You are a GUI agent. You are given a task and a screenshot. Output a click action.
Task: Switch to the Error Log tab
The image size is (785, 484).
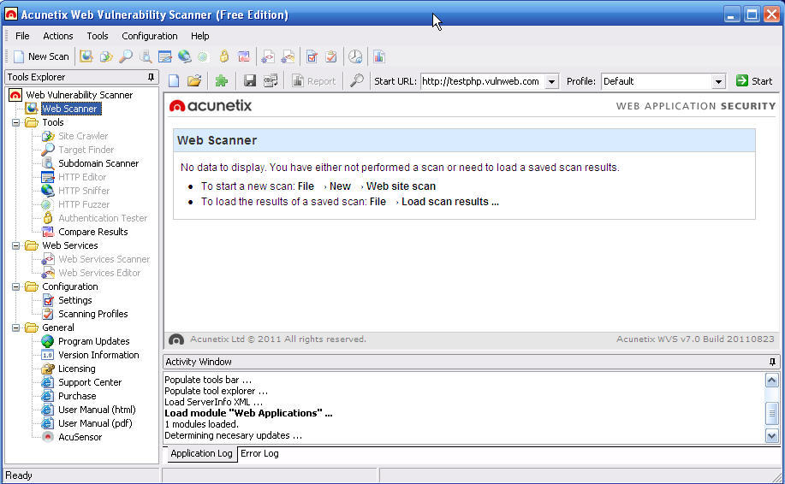pos(259,453)
